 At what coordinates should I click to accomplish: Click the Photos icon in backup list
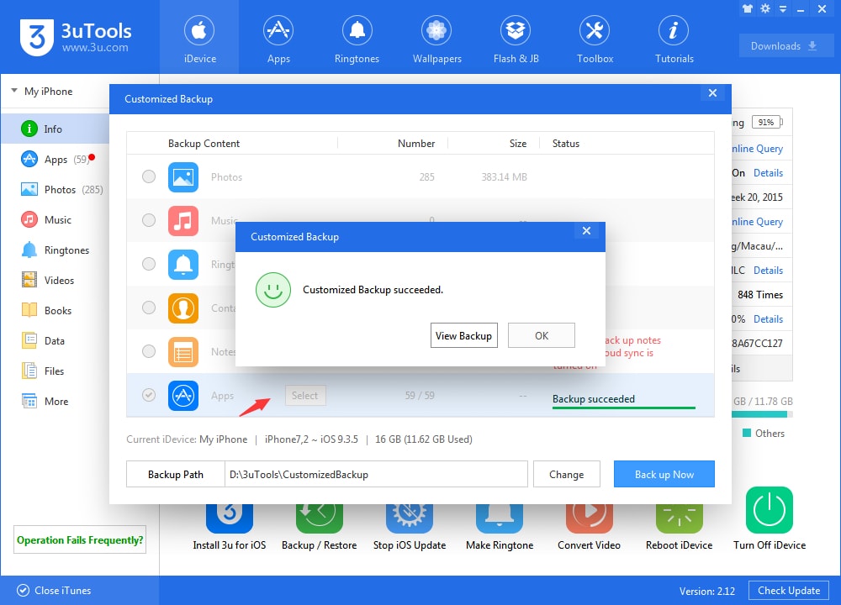(182, 176)
